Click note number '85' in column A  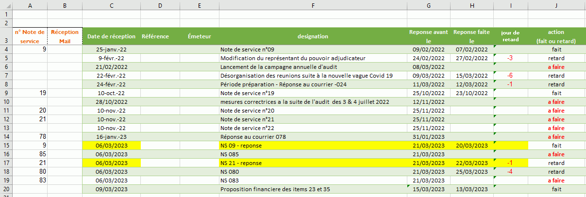30,154
